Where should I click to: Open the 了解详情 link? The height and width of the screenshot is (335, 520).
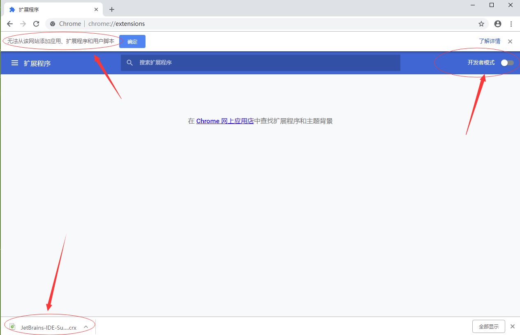pos(490,41)
